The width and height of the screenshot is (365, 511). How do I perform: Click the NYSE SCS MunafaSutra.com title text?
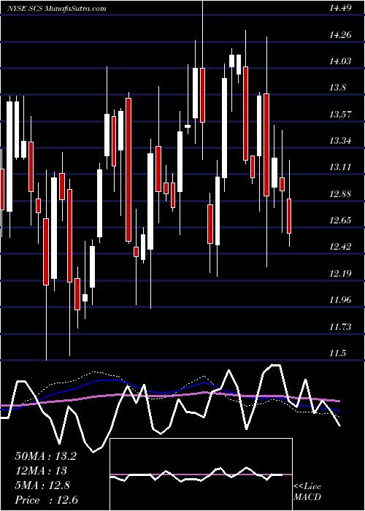click(56, 9)
